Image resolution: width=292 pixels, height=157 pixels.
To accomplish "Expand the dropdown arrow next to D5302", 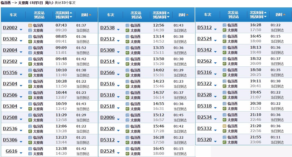I will (x=21, y=41).
